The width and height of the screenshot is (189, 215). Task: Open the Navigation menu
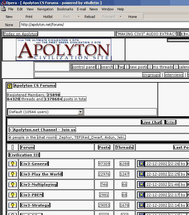(45, 9)
